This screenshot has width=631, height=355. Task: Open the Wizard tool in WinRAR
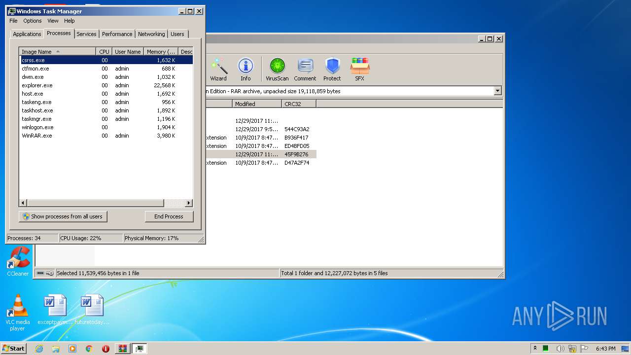point(218,70)
